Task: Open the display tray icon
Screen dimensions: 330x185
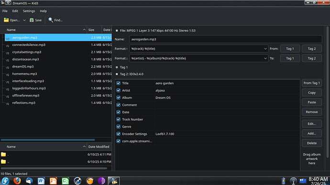Action: pyautogui.click(x=303, y=181)
